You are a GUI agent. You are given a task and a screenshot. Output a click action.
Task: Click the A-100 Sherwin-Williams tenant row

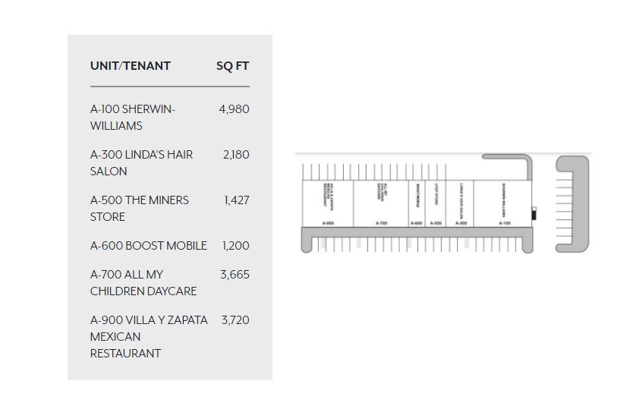pyautogui.click(x=133, y=118)
